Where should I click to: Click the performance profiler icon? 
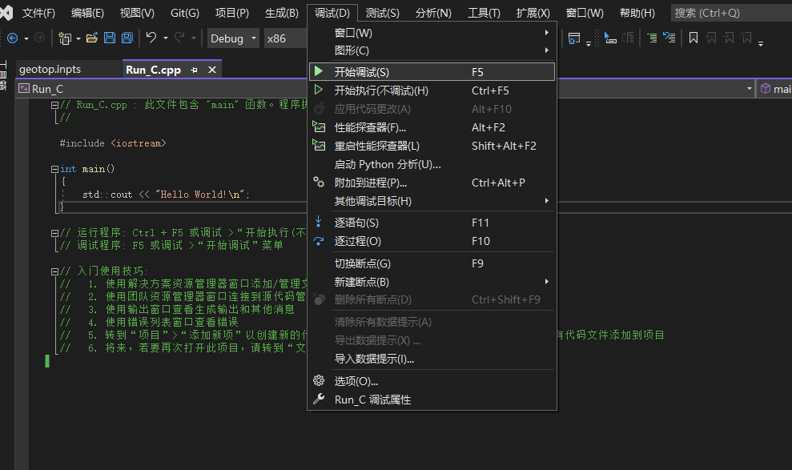(x=319, y=127)
